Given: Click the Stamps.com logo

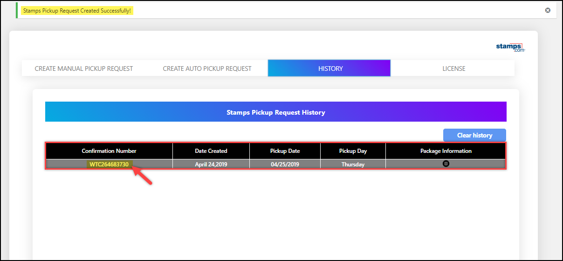Looking at the screenshot, I should (x=510, y=48).
